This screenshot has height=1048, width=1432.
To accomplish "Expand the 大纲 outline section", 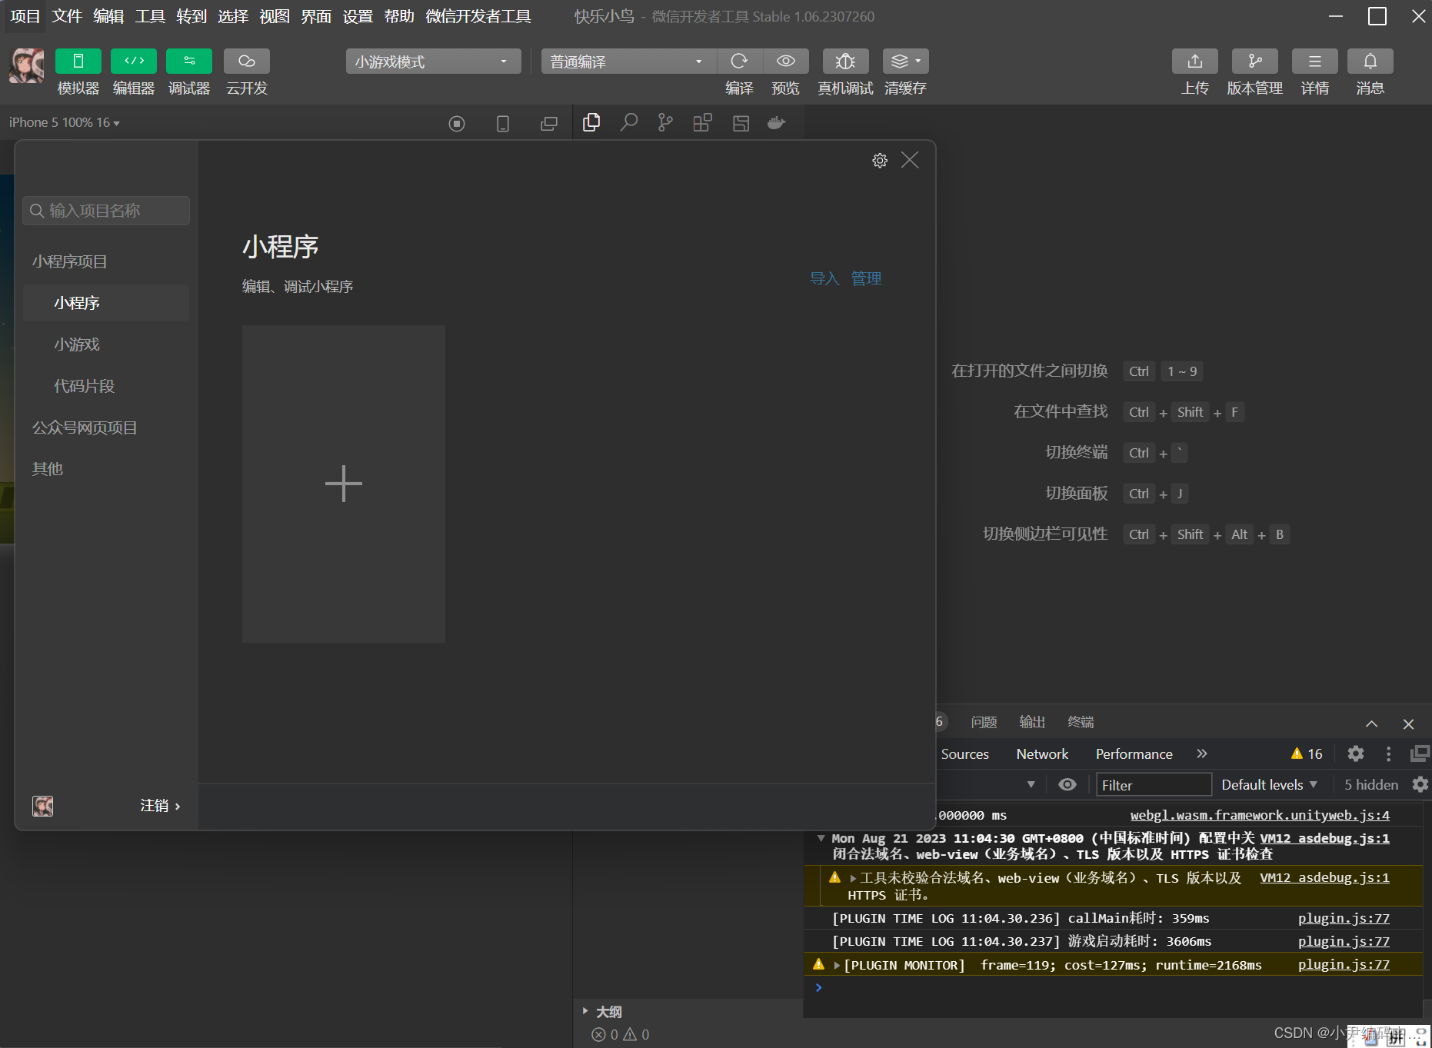I will click(x=603, y=1012).
